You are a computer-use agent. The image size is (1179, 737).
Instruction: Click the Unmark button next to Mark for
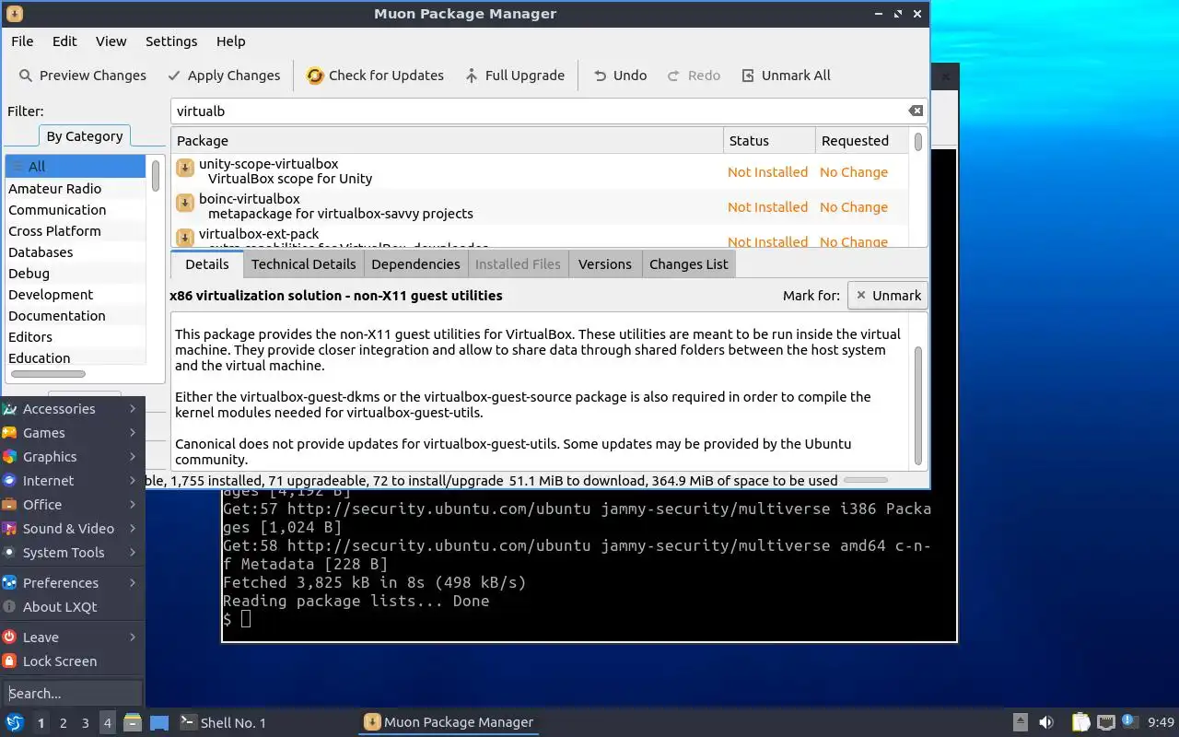(888, 296)
